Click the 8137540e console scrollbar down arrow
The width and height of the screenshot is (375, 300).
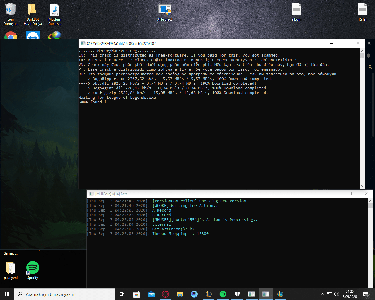(x=362, y=186)
